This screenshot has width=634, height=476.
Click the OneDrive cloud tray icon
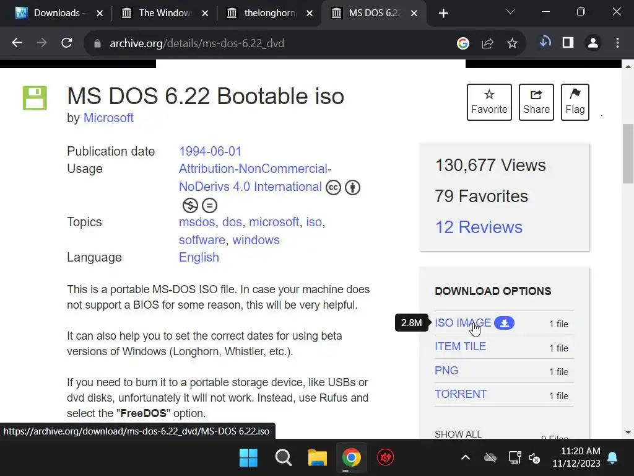click(x=490, y=458)
